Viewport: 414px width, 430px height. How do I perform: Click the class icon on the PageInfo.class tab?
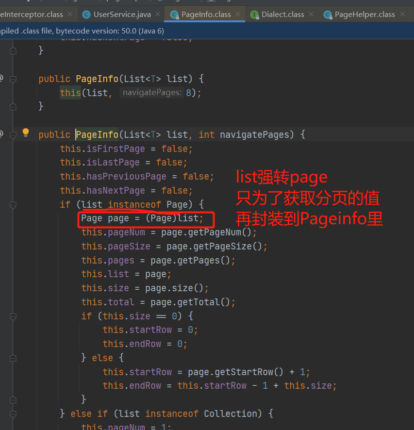pyautogui.click(x=175, y=14)
